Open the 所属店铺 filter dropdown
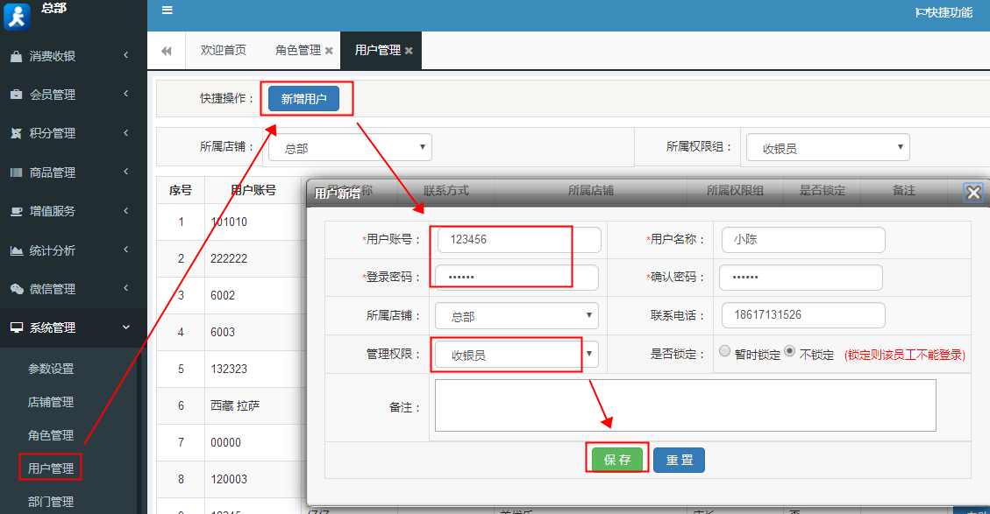This screenshot has width=990, height=514. pyautogui.click(x=349, y=146)
